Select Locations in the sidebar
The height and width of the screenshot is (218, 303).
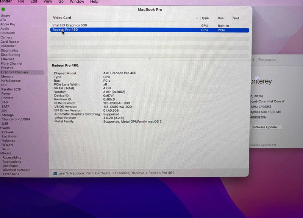[9, 136]
